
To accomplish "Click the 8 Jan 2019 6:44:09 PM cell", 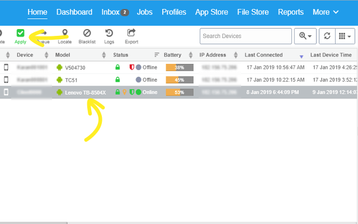I will click(x=272, y=92).
